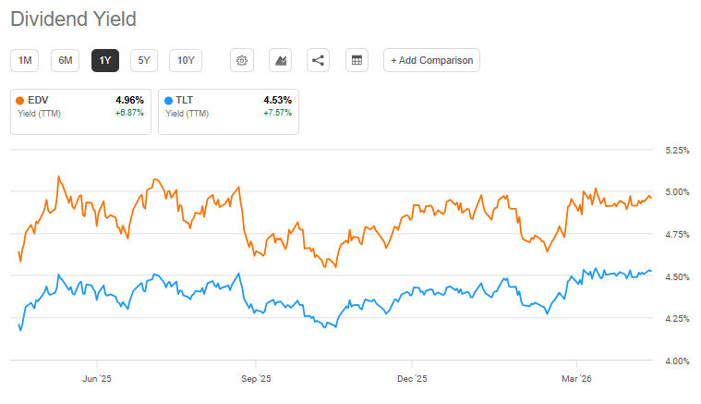701x404 pixels.
Task: Click the 5.25% y-axis label
Action: [677, 150]
